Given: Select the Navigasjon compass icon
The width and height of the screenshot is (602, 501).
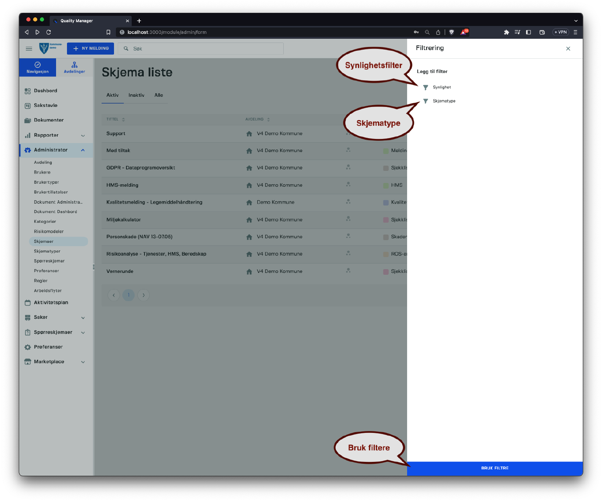Looking at the screenshot, I should tap(38, 65).
